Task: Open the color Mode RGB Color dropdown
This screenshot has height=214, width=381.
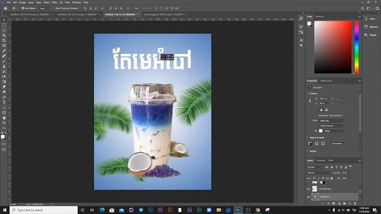Action: (x=332, y=121)
